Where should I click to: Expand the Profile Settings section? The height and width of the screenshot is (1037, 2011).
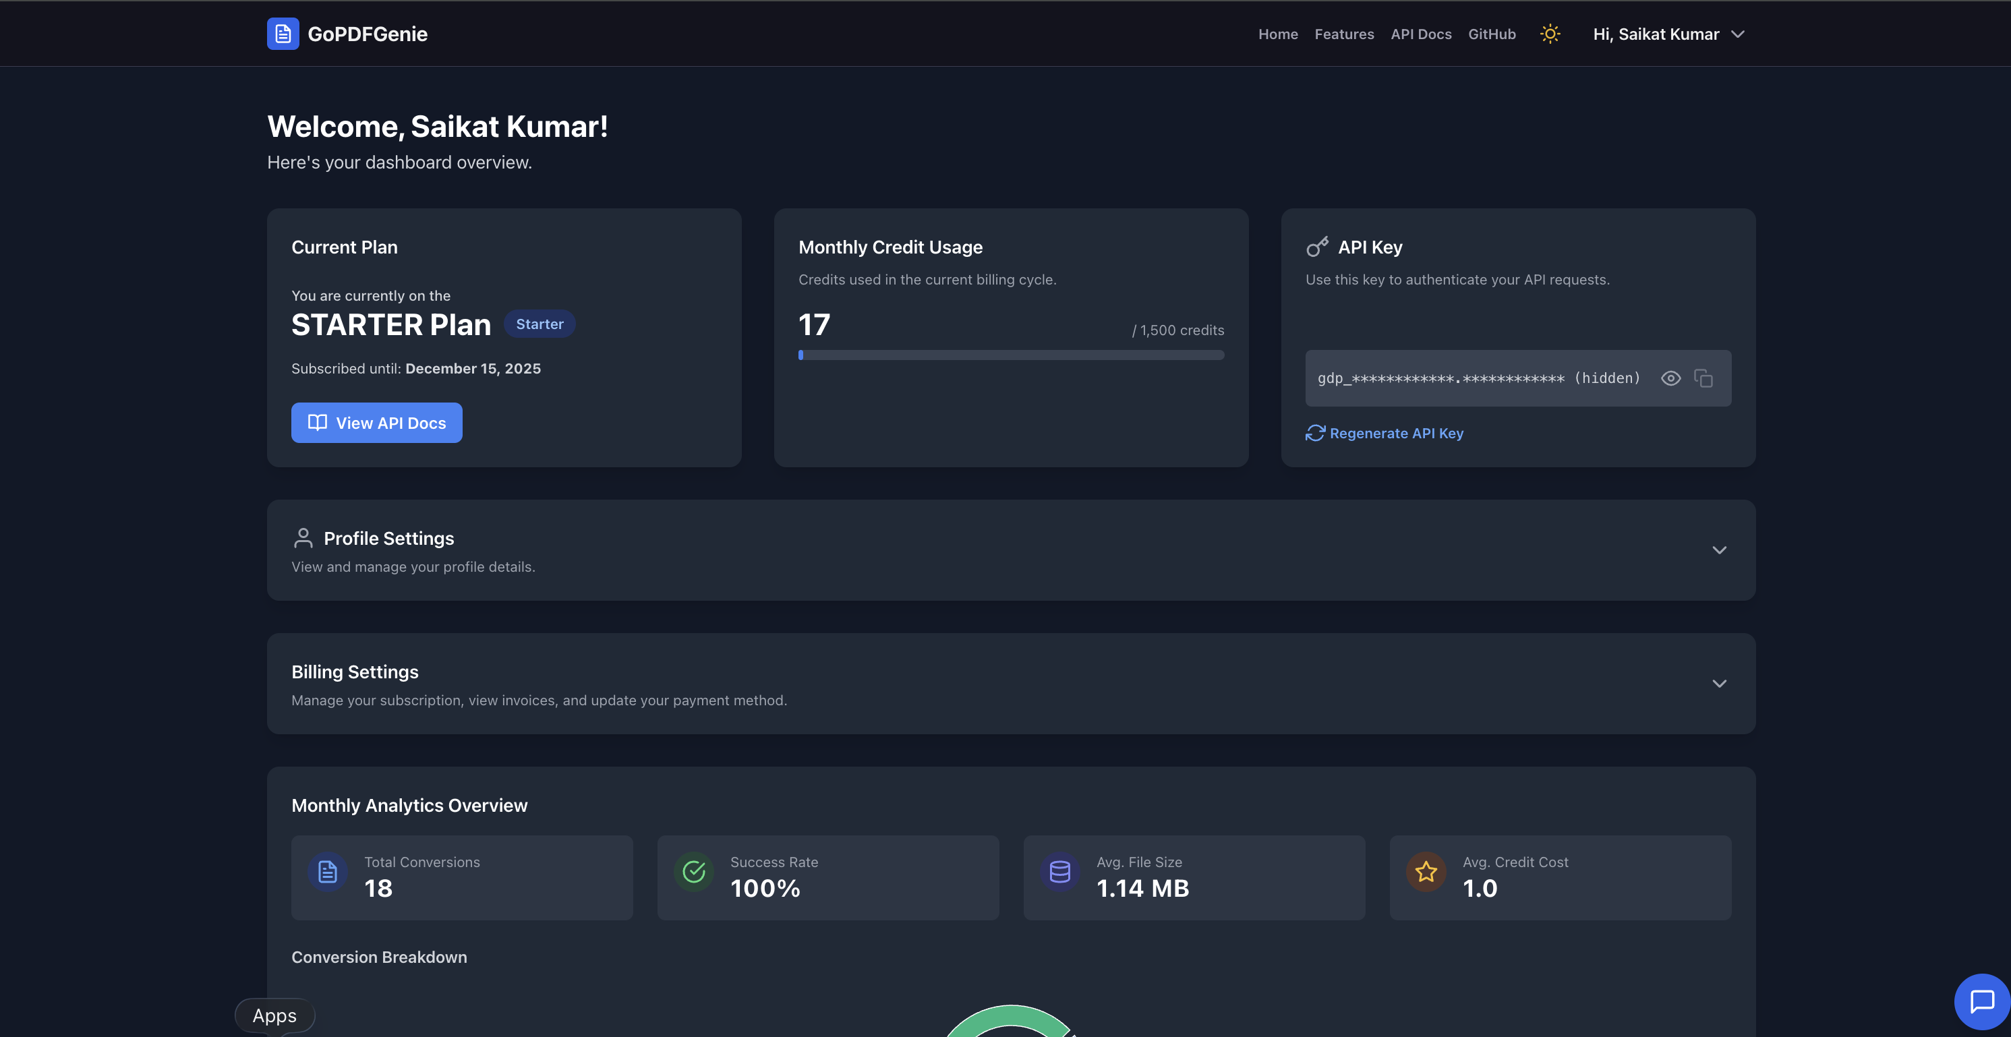(1719, 550)
